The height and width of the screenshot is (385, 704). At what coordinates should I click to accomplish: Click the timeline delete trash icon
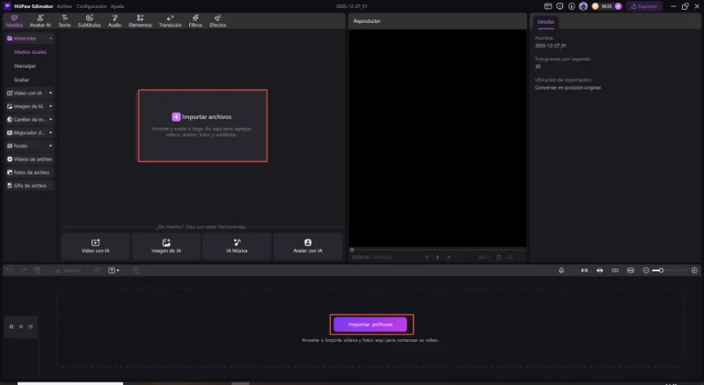37,270
